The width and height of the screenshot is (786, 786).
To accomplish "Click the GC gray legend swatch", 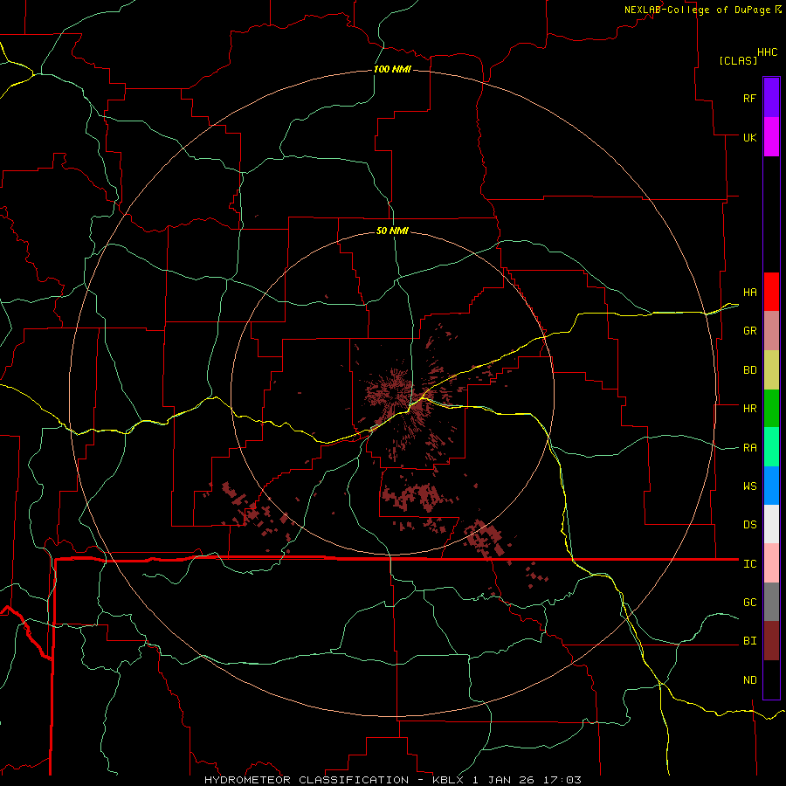I will [x=771, y=602].
